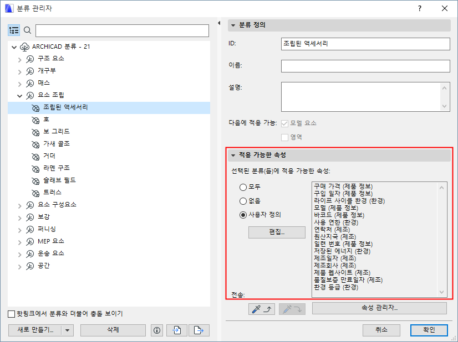The height and width of the screenshot is (342, 458).
Task: Expand the 구조 요소 tree node
Action: coord(19,59)
